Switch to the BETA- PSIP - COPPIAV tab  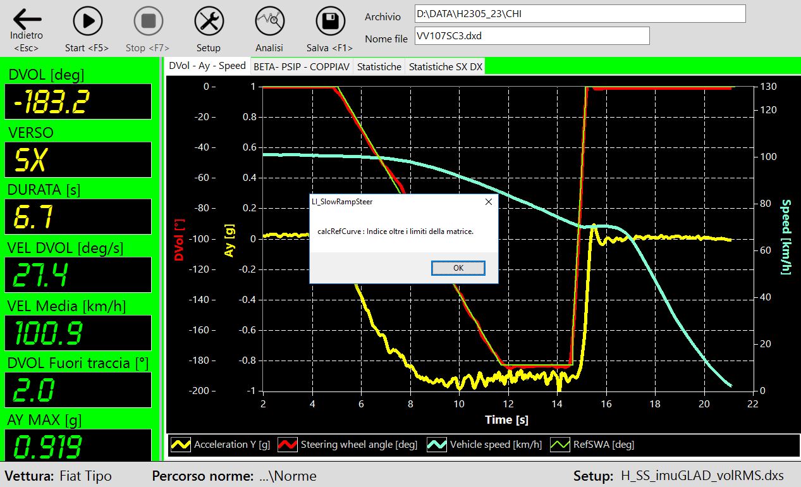(x=302, y=66)
